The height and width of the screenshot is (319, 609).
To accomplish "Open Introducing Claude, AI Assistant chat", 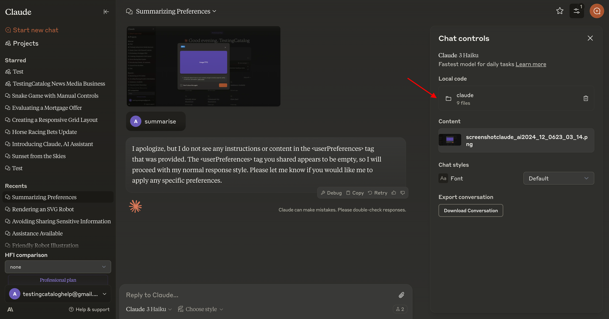I will tap(49, 144).
